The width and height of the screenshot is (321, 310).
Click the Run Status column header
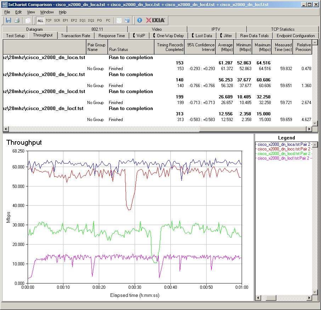[x=131, y=47]
